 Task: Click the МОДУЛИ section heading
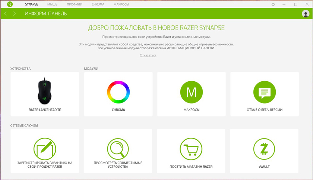(x=91, y=69)
